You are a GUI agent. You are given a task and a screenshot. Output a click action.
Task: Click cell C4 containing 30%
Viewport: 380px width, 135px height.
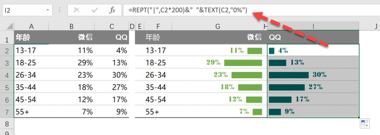click(x=112, y=74)
